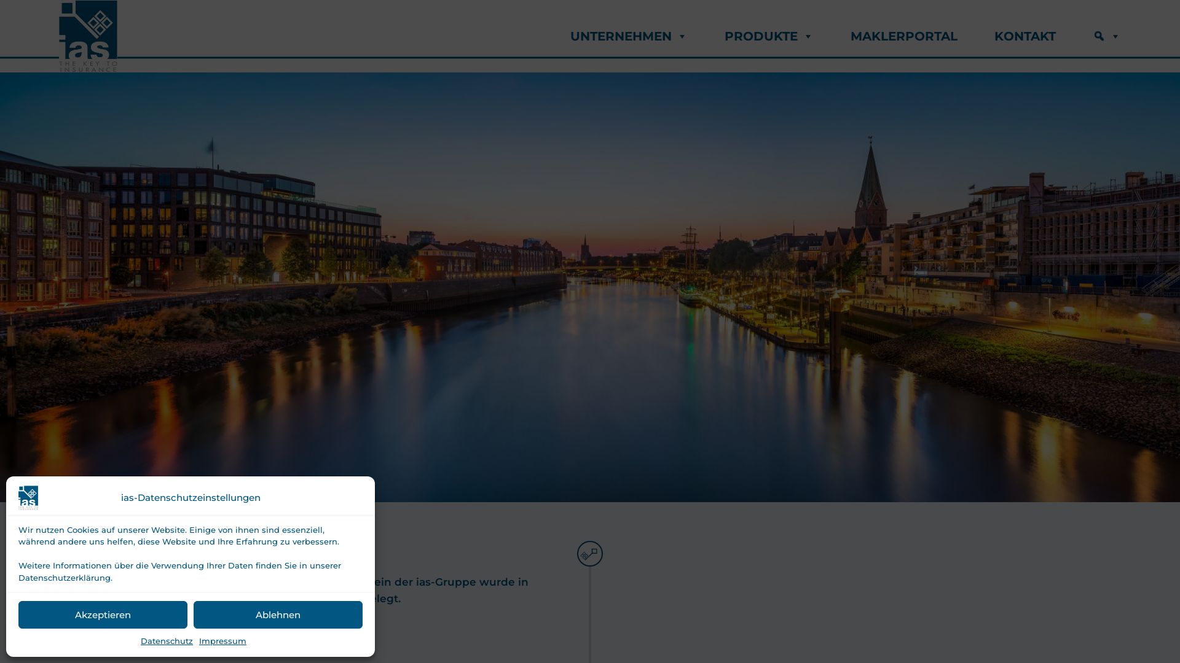Click the ias logo in header
Viewport: 1180px width, 663px height.
point(88,36)
